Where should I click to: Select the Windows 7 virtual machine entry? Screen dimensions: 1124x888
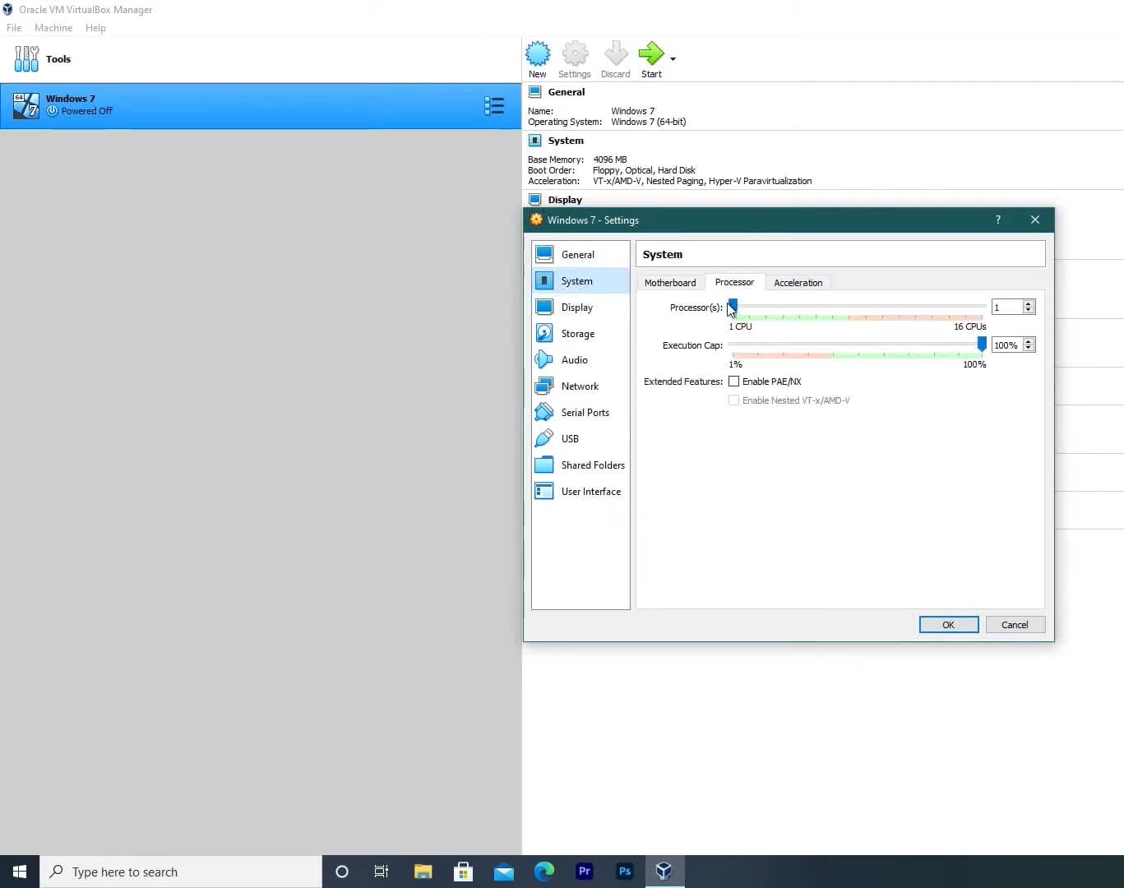pos(261,105)
